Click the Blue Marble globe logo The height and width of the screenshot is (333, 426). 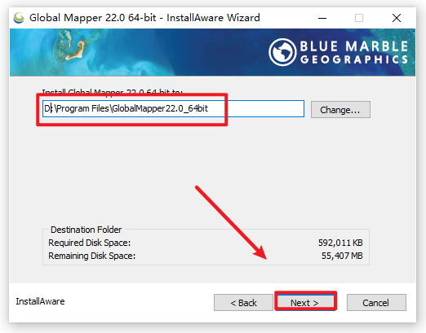coord(282,52)
